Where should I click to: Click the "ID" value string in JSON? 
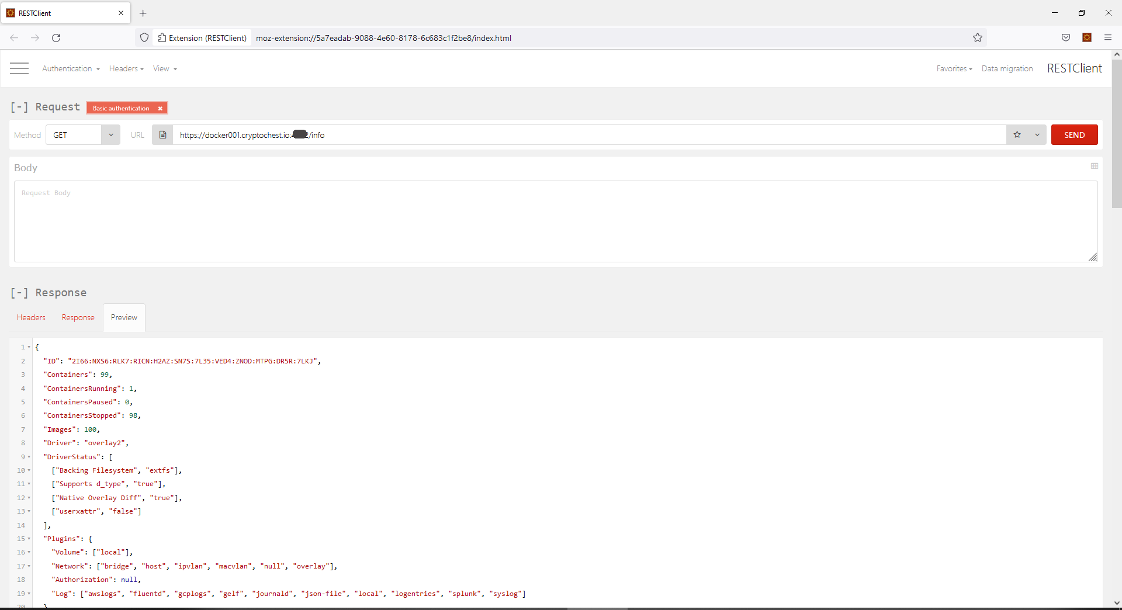(x=192, y=361)
